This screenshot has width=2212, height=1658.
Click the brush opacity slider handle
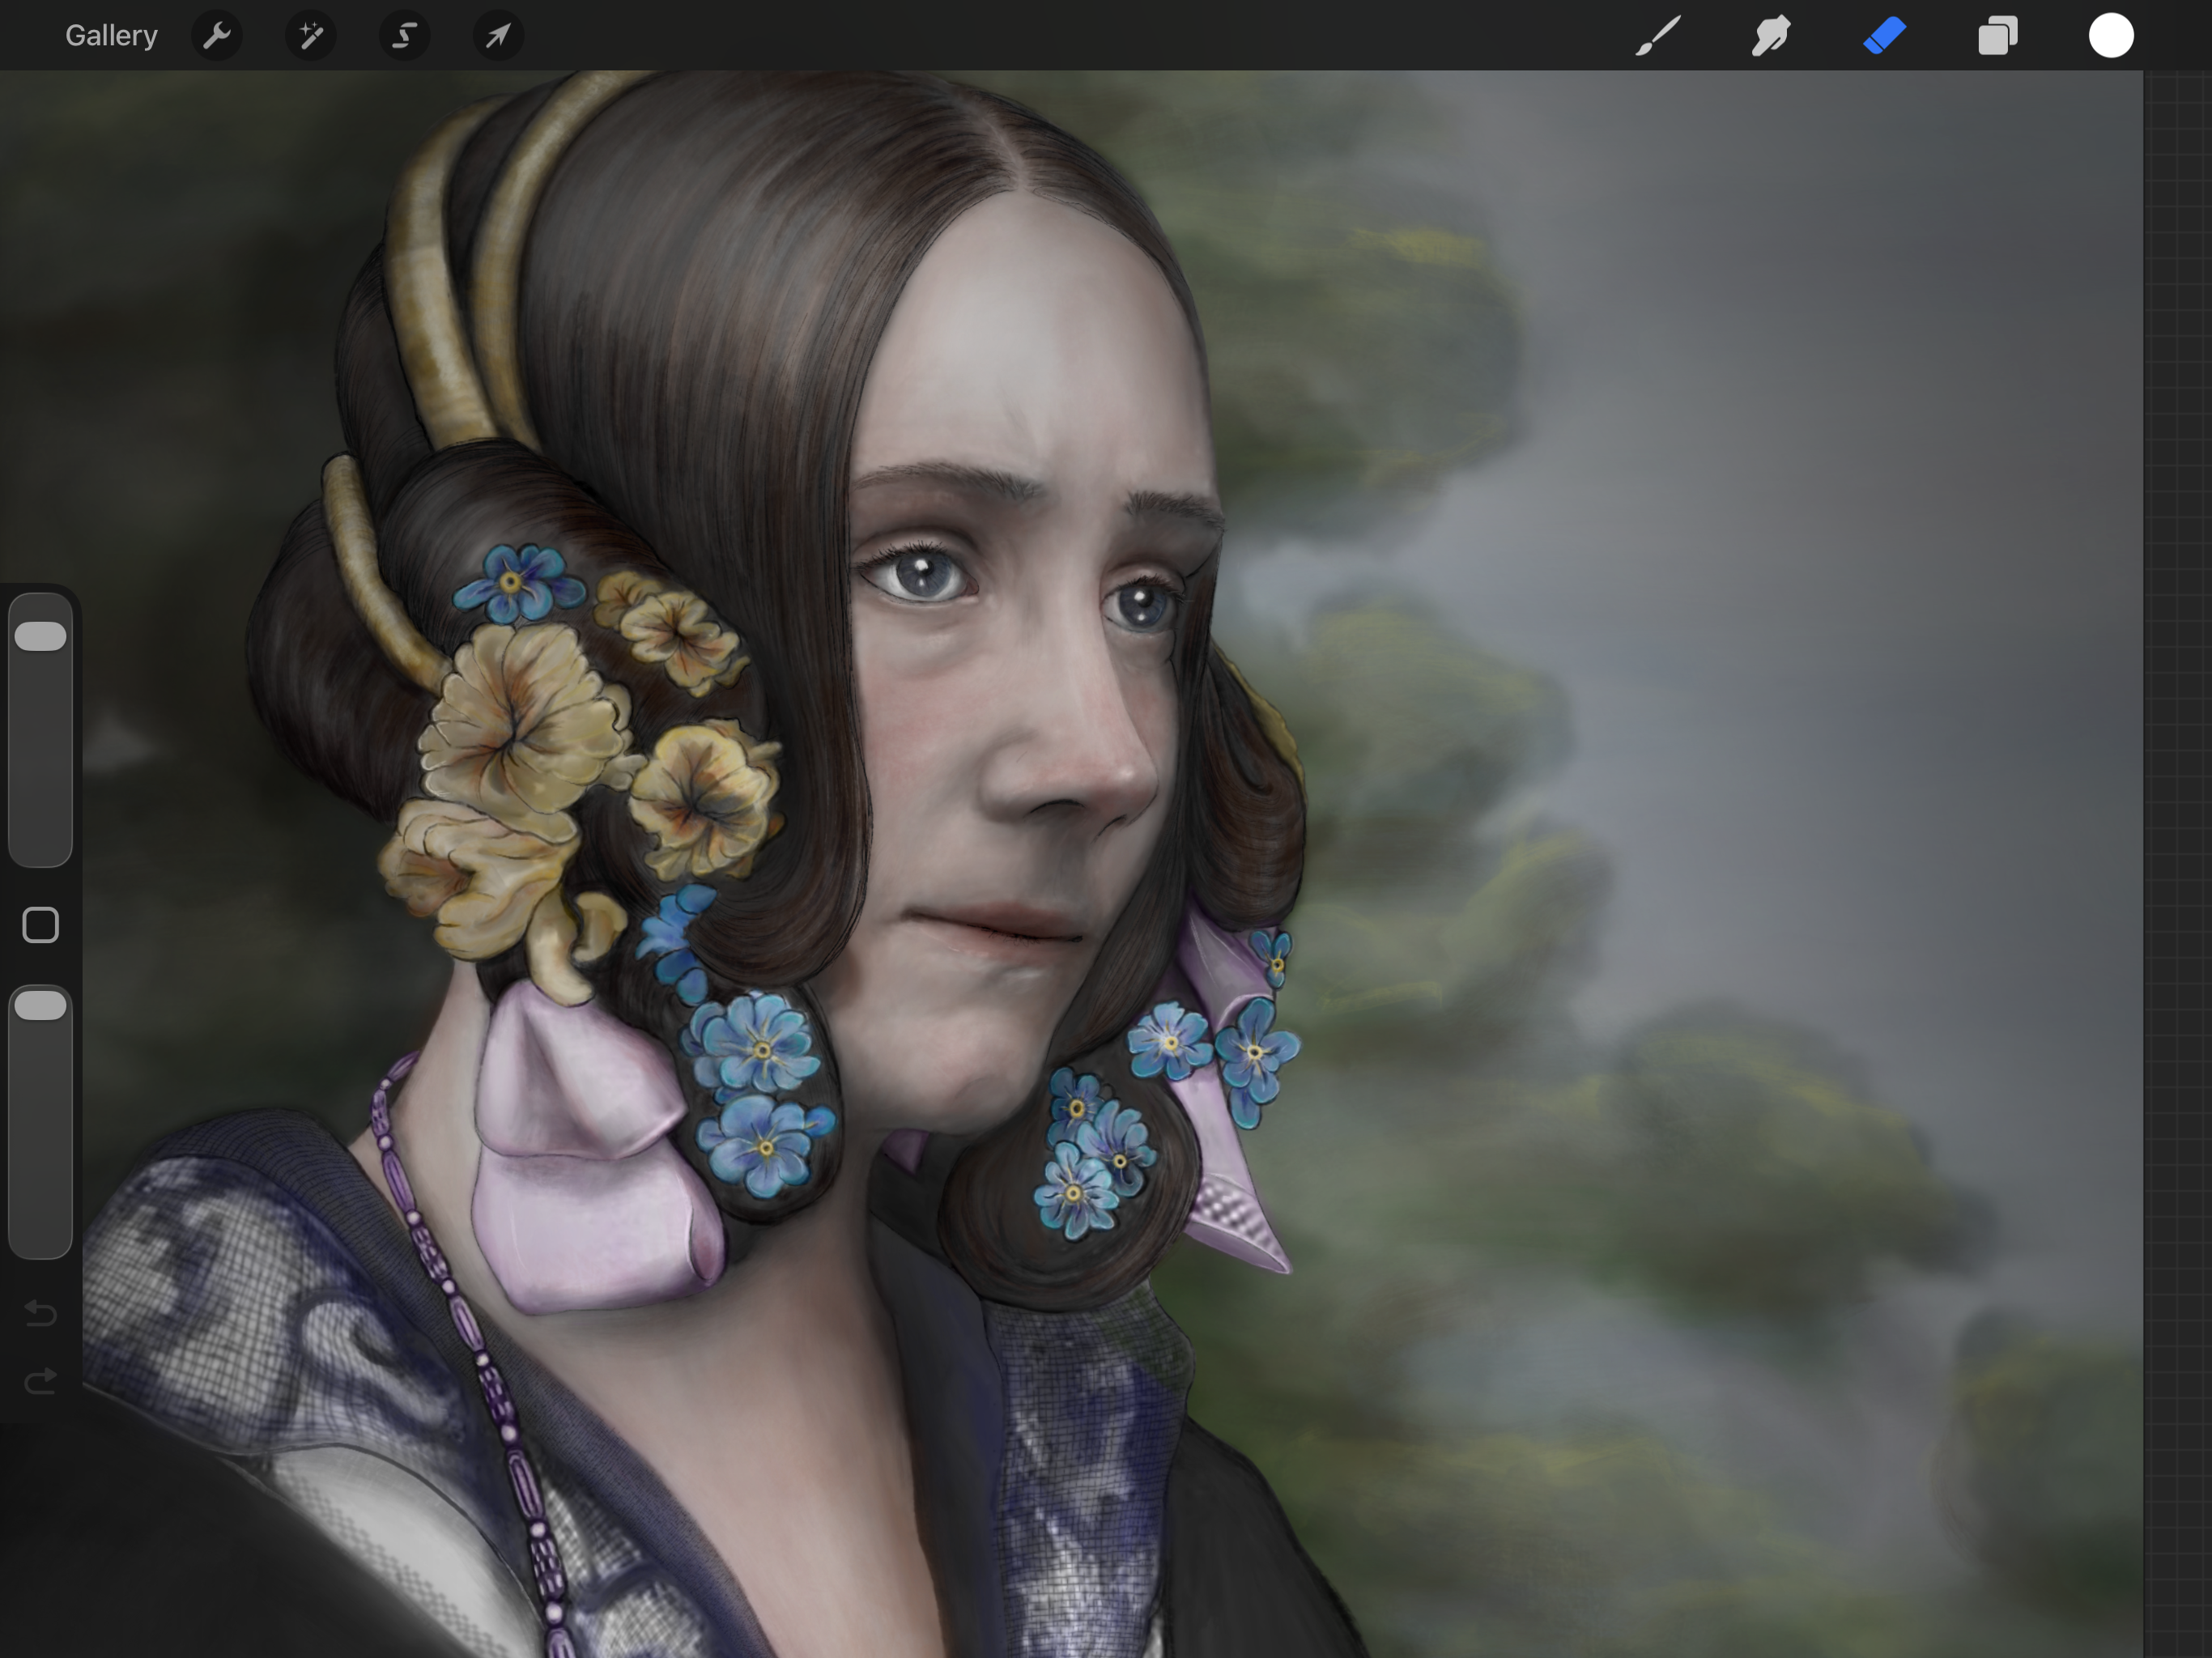41,1006
